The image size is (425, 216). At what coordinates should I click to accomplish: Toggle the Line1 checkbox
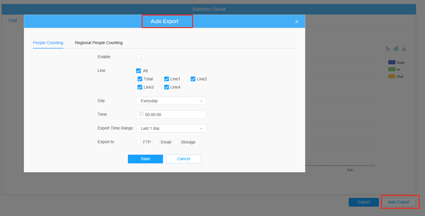167,79
